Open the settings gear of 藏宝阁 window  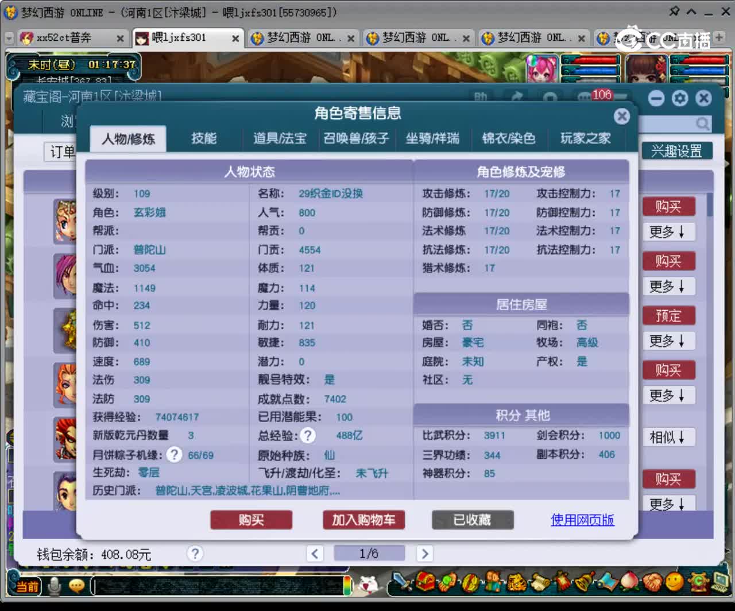pyautogui.click(x=680, y=98)
